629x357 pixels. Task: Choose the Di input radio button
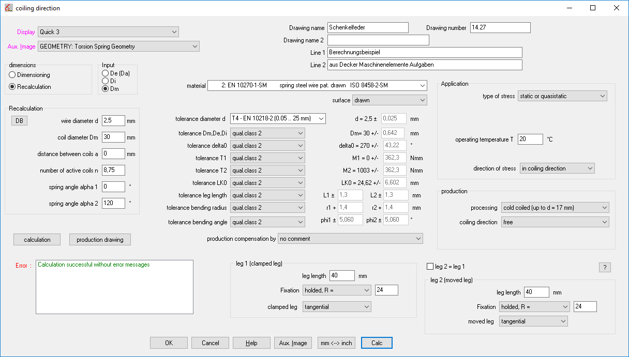pyautogui.click(x=106, y=81)
